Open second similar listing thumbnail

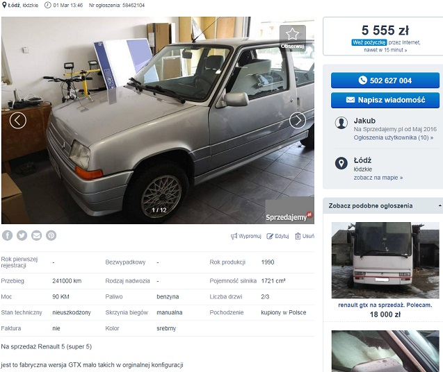[x=385, y=351]
